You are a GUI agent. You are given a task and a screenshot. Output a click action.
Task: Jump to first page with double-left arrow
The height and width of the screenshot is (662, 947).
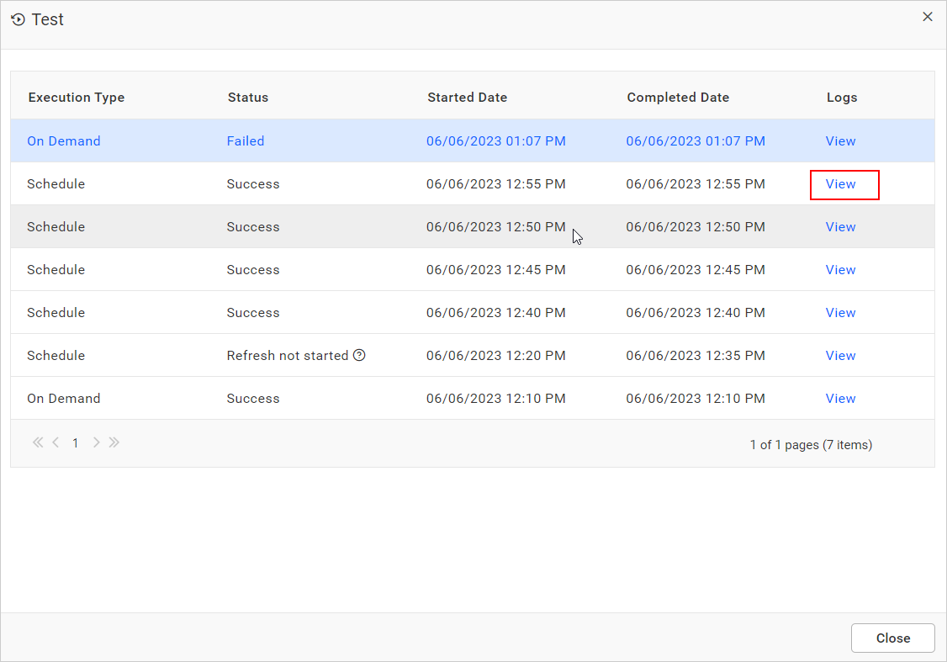[x=37, y=442]
